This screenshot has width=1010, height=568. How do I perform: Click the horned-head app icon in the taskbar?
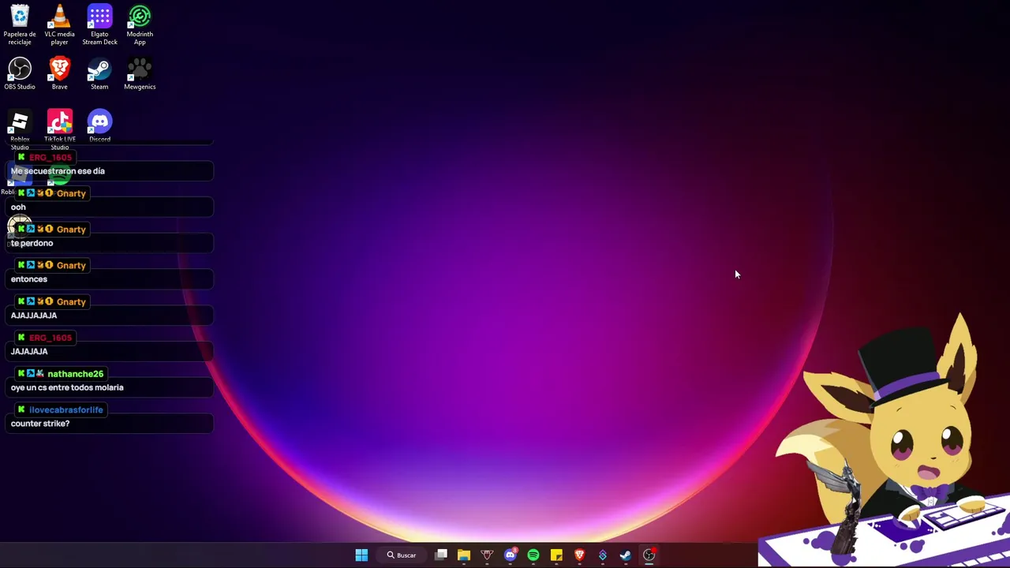point(487,555)
